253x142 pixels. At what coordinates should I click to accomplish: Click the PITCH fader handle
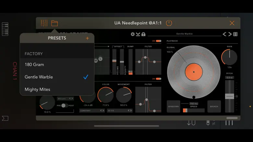229,96
